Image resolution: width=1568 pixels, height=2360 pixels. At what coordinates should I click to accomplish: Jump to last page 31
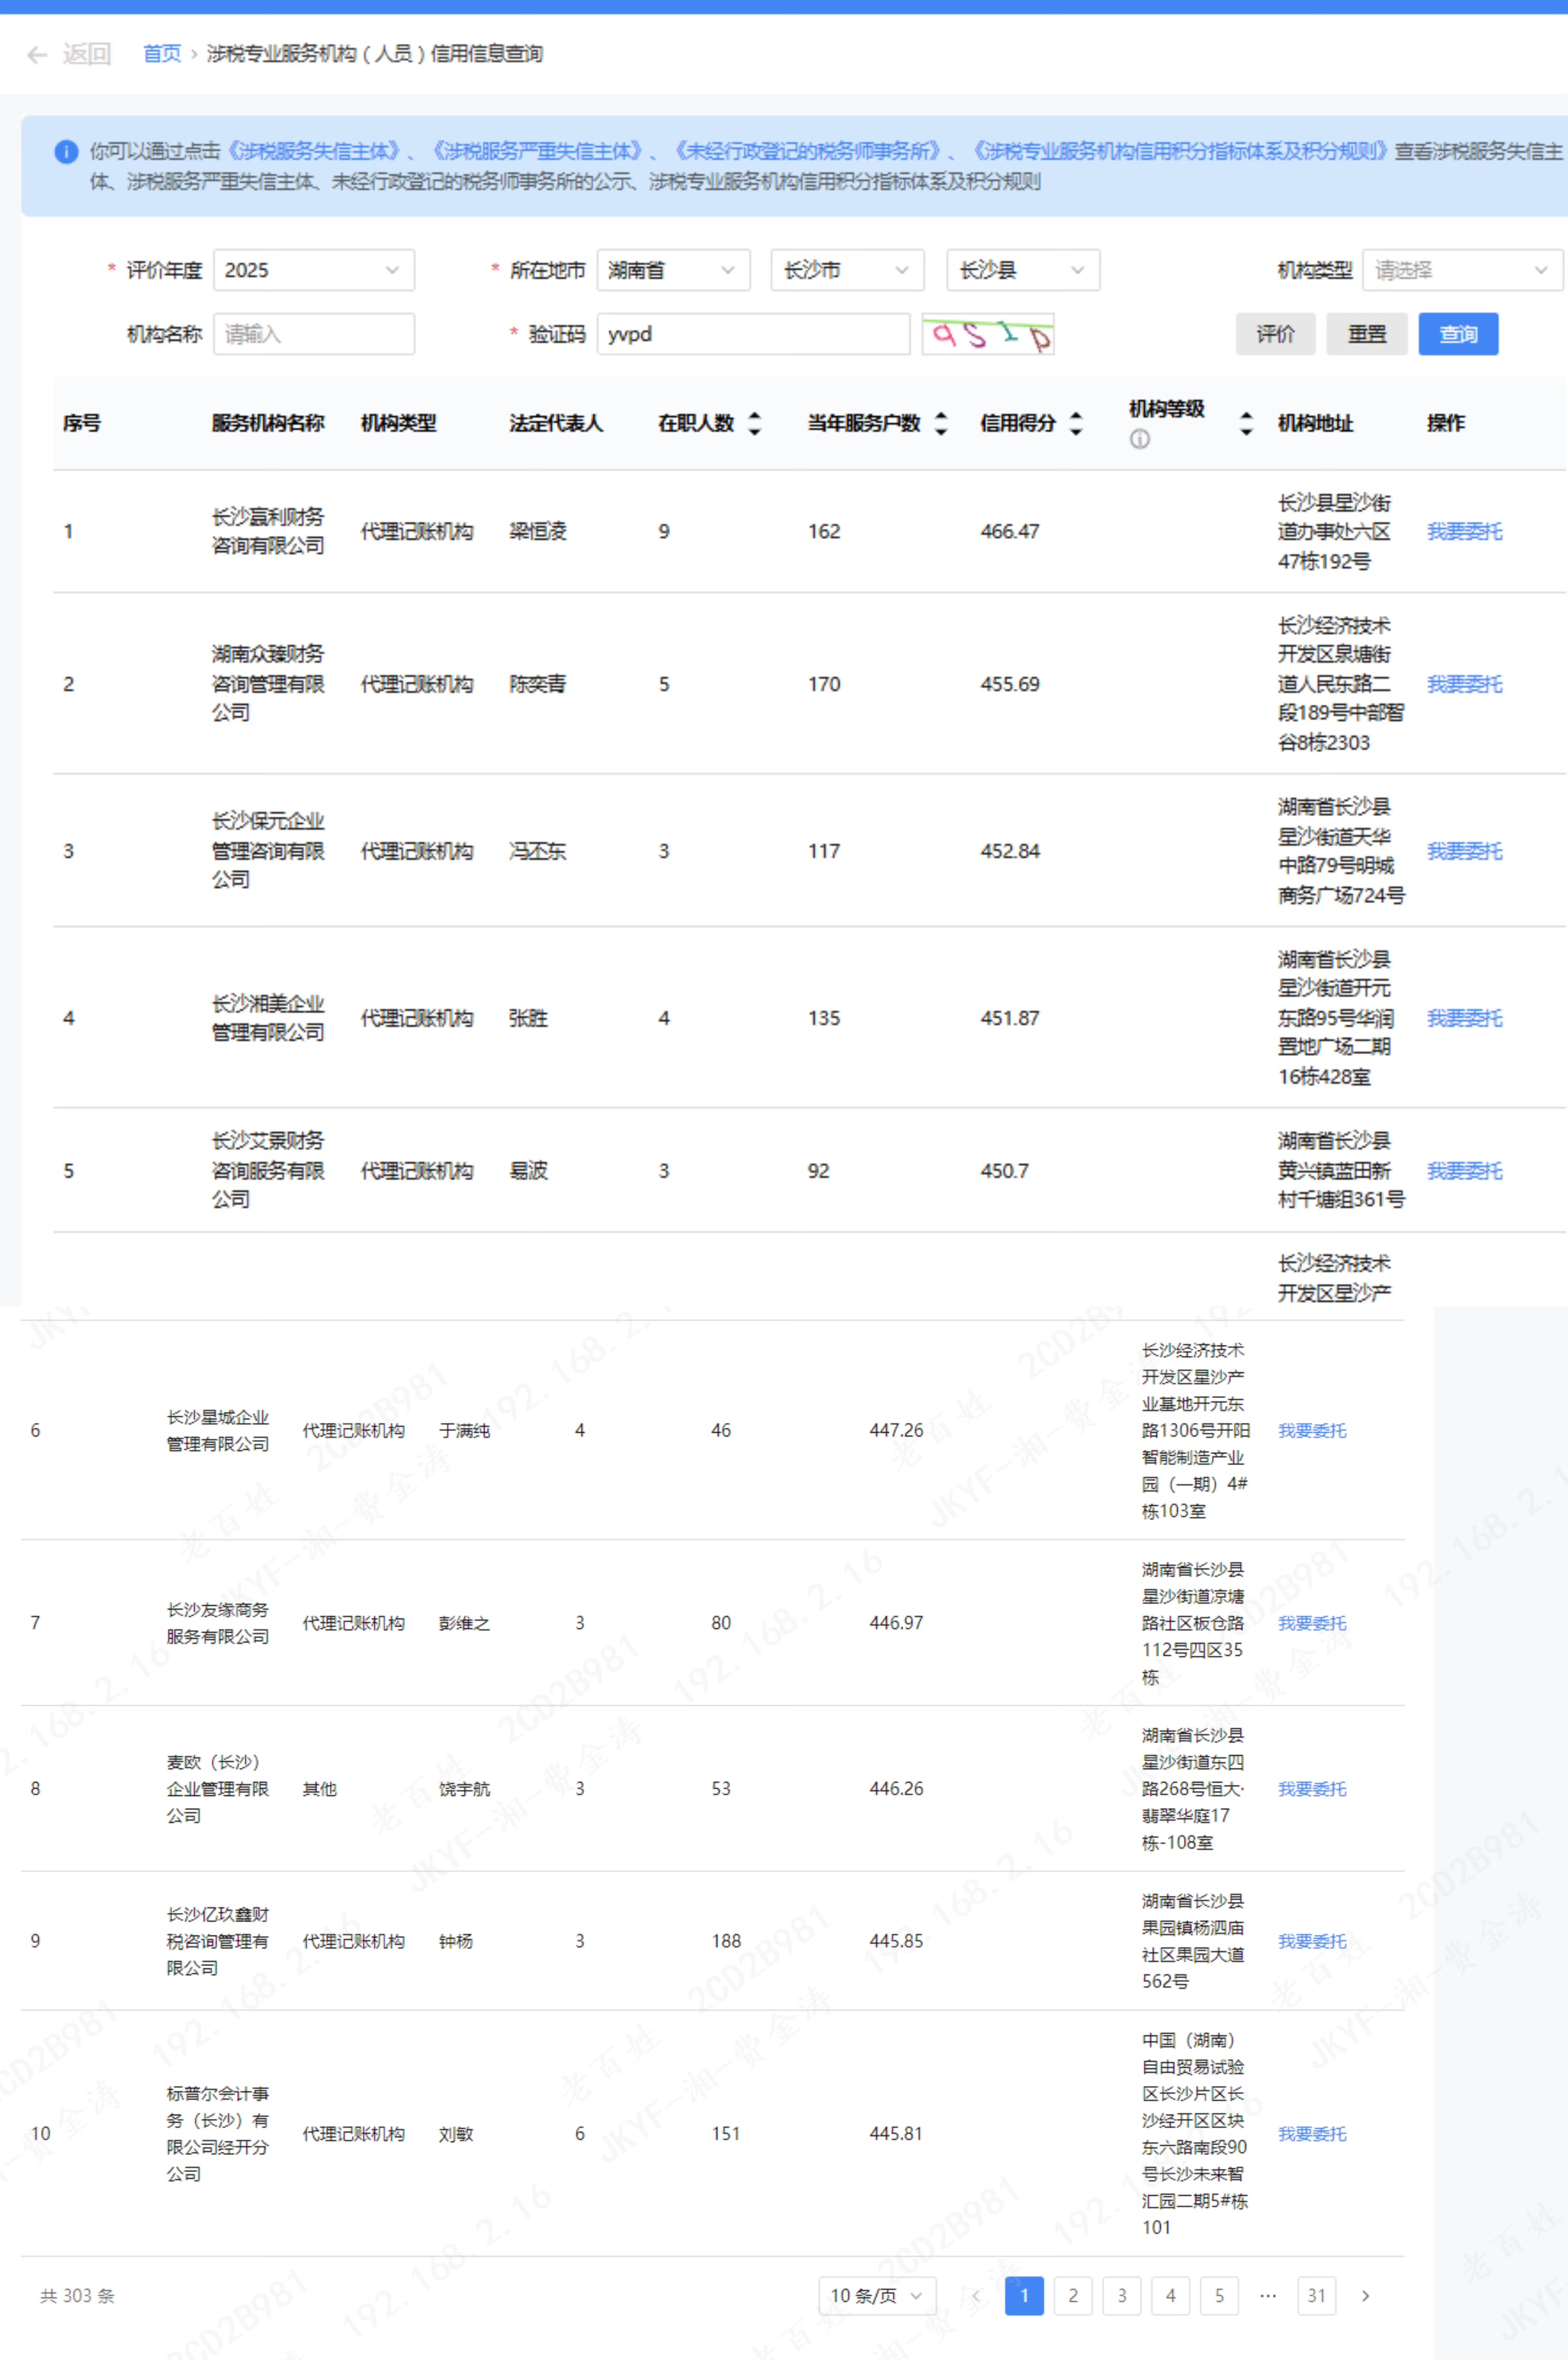(x=1316, y=2295)
